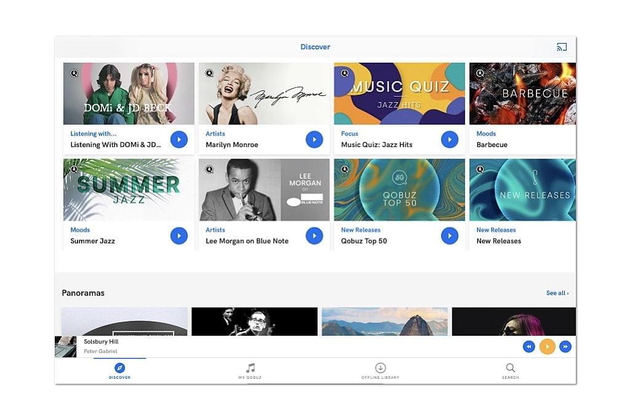Image resolution: width=630 pixels, height=420 pixels.
Task: Play the Summer Jazz playlist
Action: click(x=179, y=236)
